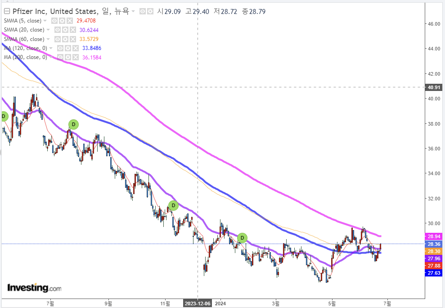Image resolution: width=445 pixels, height=308 pixels.
Task: Click the dividend D marker near 38.00 level
Action: coord(73,124)
